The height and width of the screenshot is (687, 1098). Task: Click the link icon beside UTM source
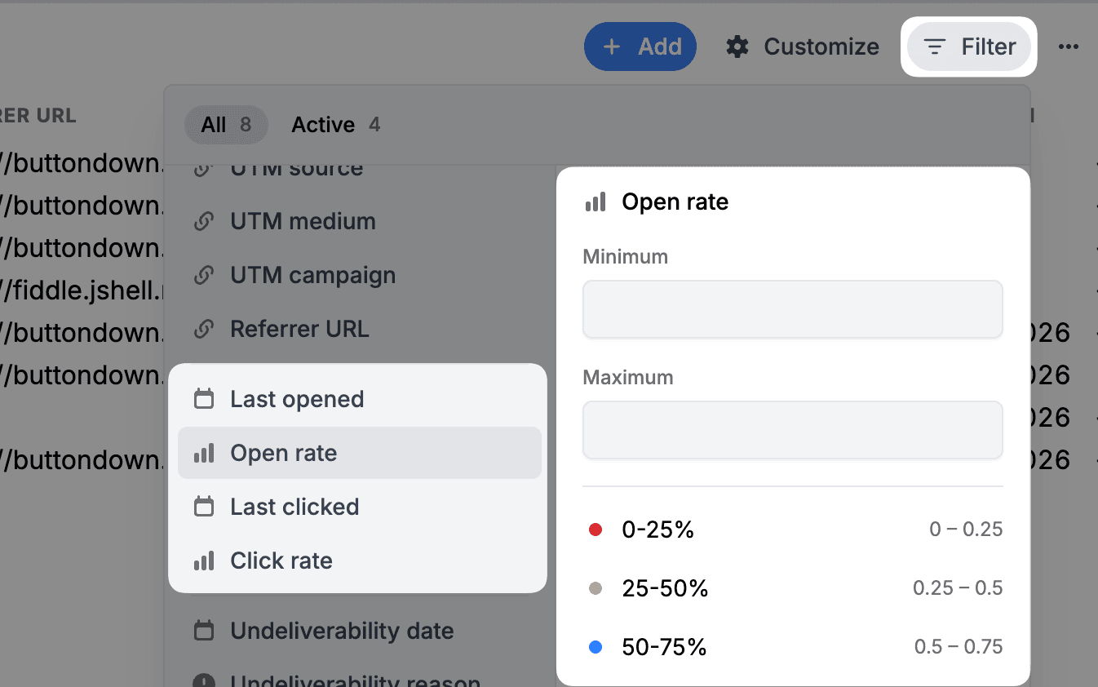coord(202,166)
